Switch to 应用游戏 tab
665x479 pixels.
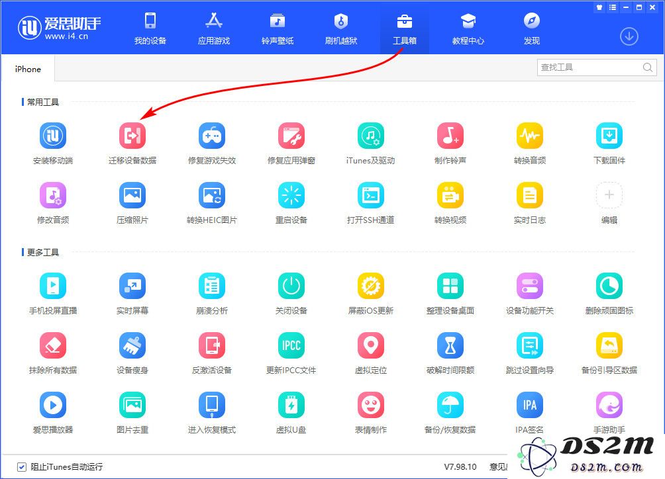(214, 28)
